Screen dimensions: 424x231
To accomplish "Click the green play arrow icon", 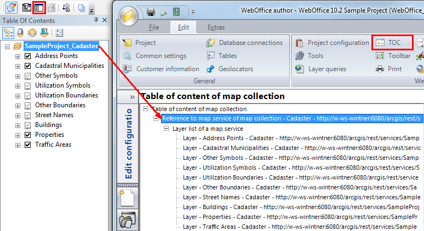I will (164, 13).
